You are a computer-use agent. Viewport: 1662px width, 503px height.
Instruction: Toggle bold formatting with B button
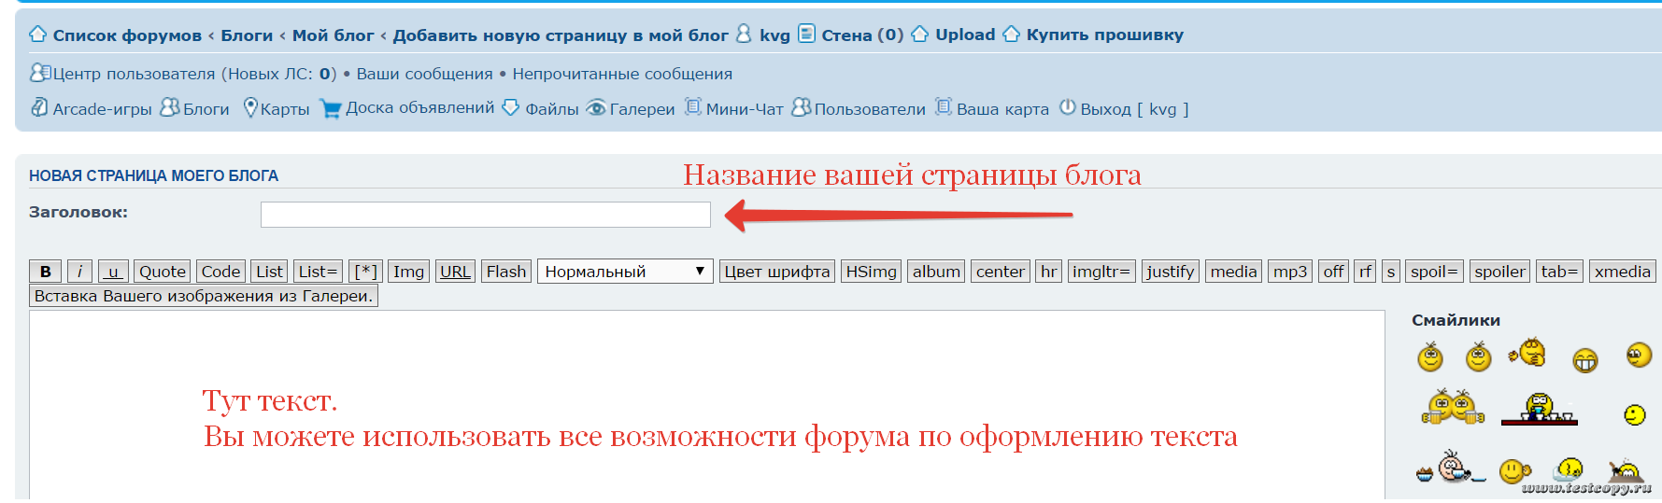(x=46, y=272)
